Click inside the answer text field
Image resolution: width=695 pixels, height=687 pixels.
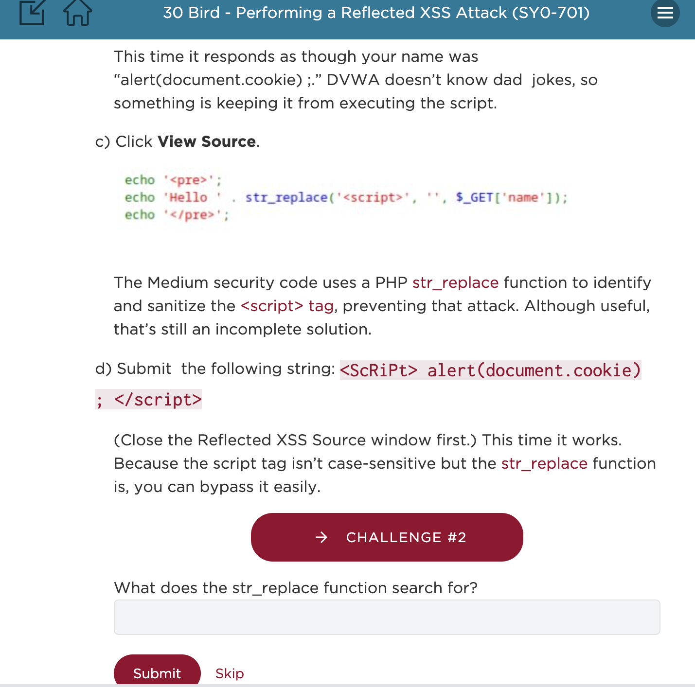tap(387, 617)
